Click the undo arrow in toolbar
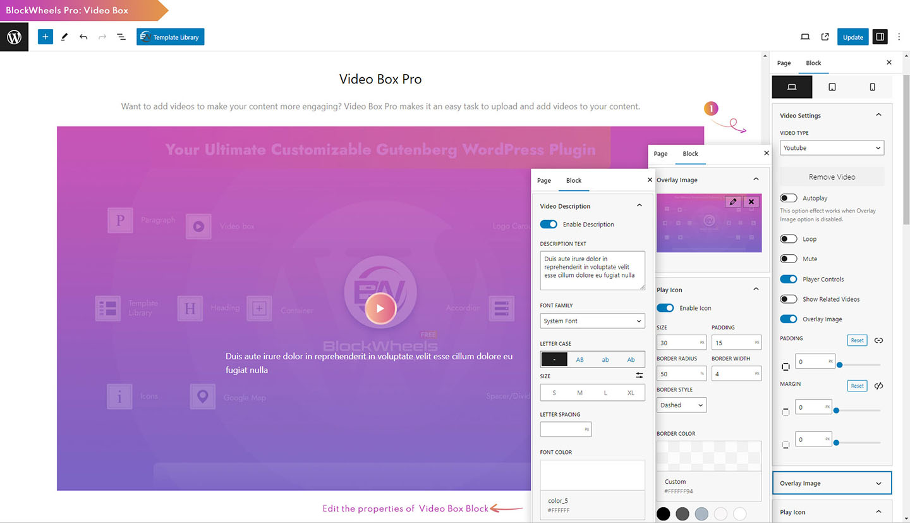 coord(83,37)
